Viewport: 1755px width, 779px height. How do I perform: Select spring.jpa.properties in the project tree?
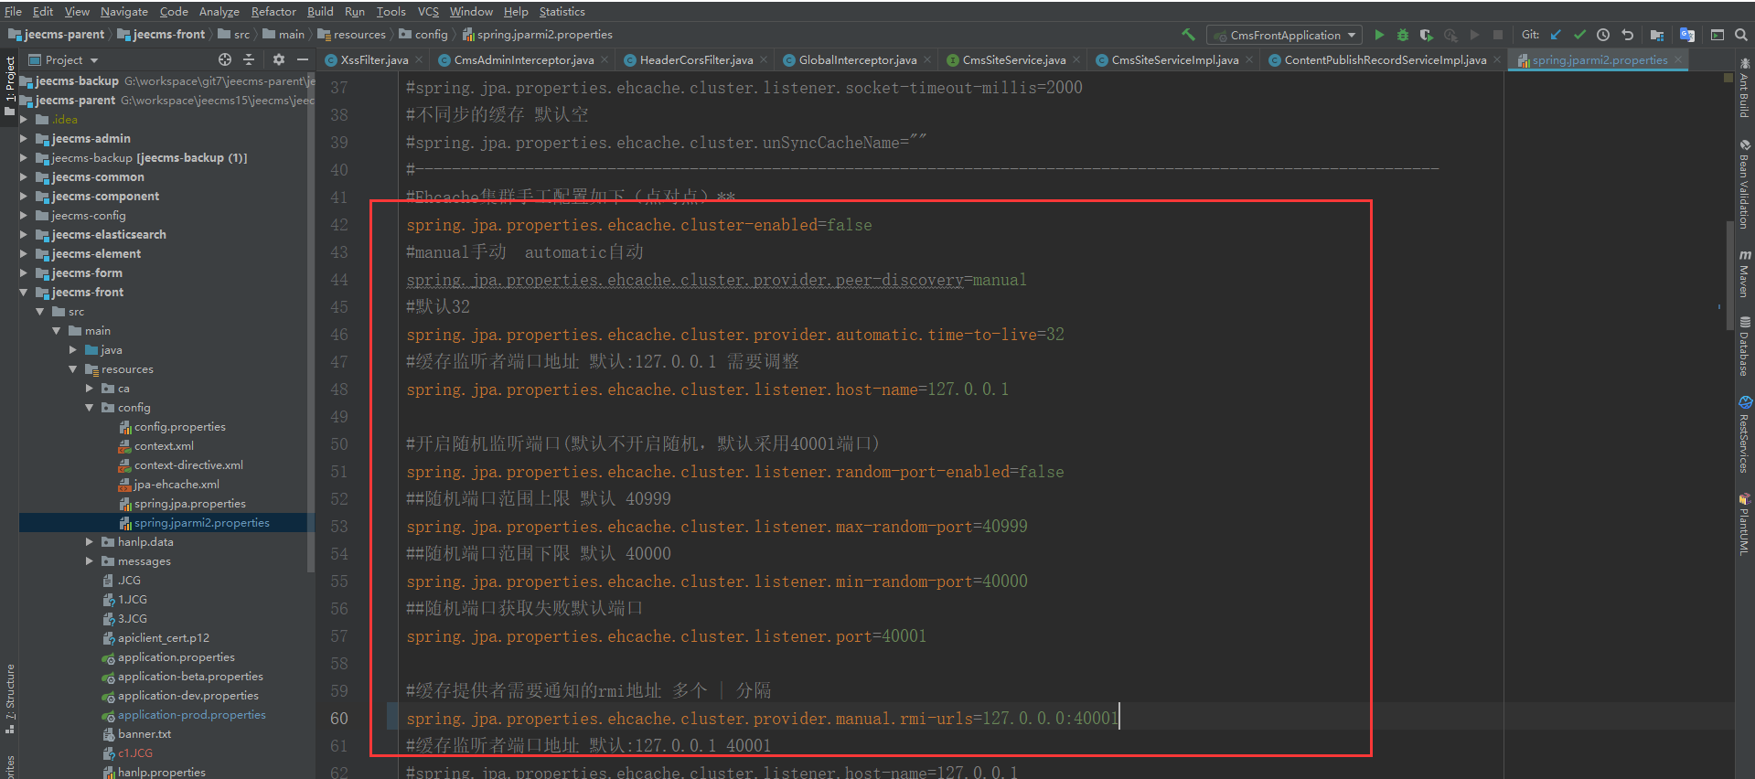[189, 504]
